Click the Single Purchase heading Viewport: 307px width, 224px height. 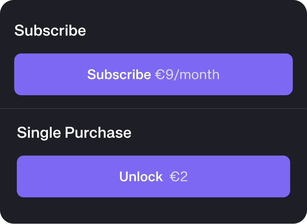point(74,132)
